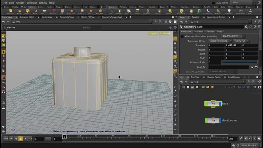The image size is (263, 148).
Task: Click the Spot Light shelf tool
Action: tap(129, 12)
